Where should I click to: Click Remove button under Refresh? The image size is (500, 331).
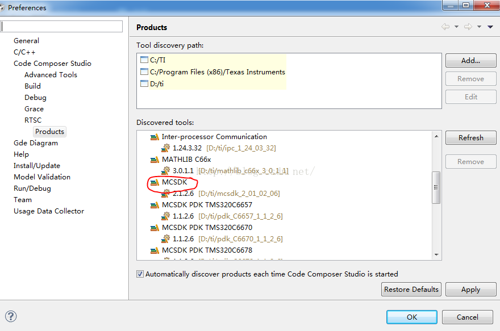click(470, 161)
